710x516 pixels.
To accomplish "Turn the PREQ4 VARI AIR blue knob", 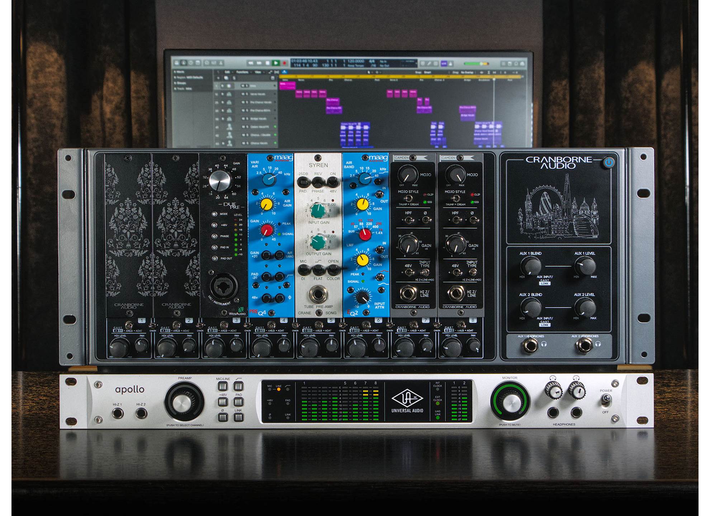I will [x=268, y=179].
